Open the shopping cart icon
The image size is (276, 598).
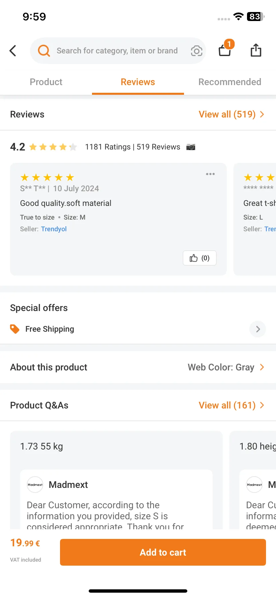tap(225, 49)
